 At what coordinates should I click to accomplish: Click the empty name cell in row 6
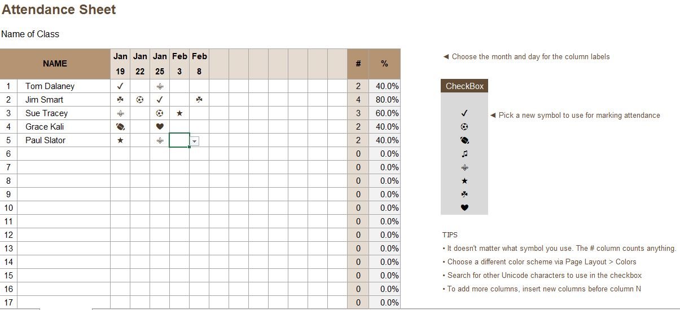[64, 154]
